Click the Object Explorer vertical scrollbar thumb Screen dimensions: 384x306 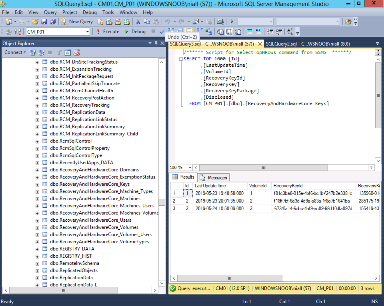[x=162, y=202]
